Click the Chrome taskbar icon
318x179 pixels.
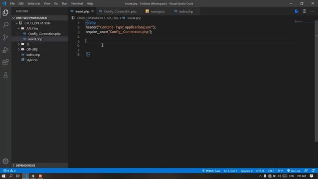point(33,176)
